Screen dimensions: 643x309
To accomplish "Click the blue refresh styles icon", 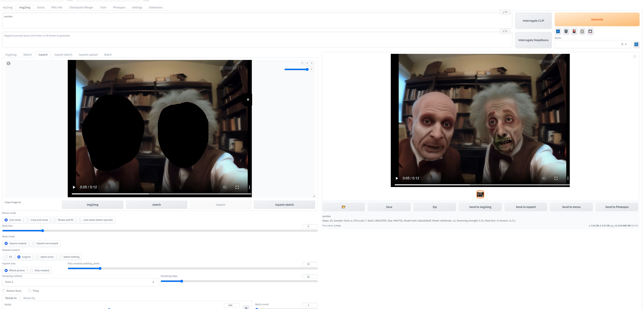I will coord(636,44).
